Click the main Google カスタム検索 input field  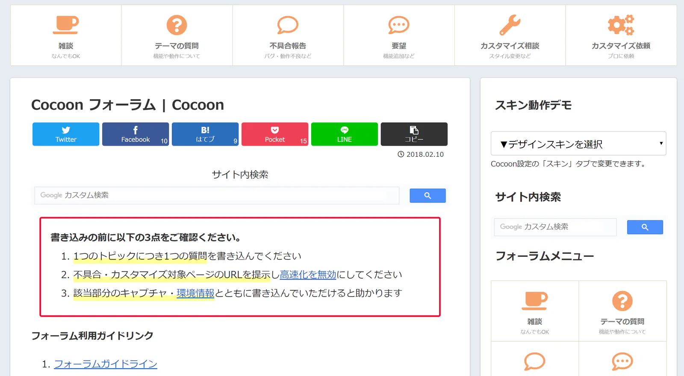pyautogui.click(x=217, y=195)
